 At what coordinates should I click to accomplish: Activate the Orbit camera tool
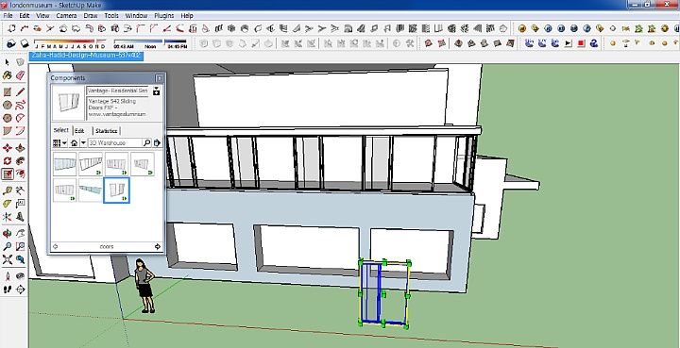tap(8, 234)
